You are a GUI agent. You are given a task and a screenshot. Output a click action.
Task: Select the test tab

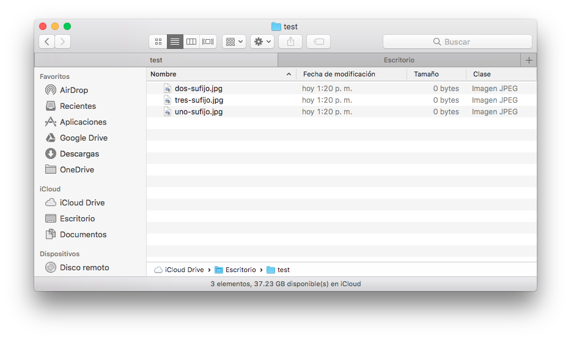(156, 60)
